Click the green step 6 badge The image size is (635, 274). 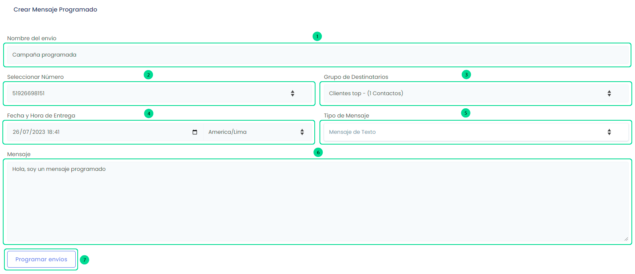[x=318, y=152]
